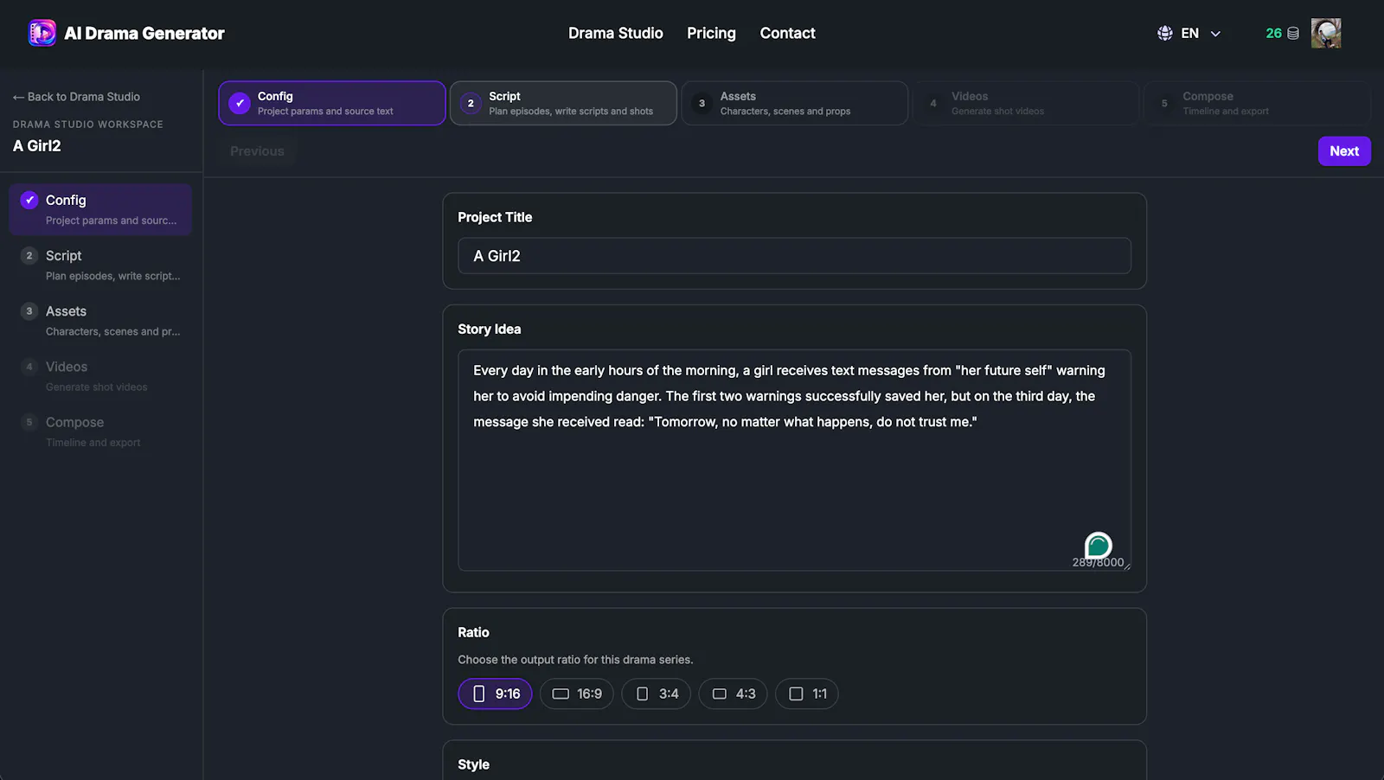The image size is (1384, 780).
Task: Select the 9:16 ratio option
Action: [495, 694]
